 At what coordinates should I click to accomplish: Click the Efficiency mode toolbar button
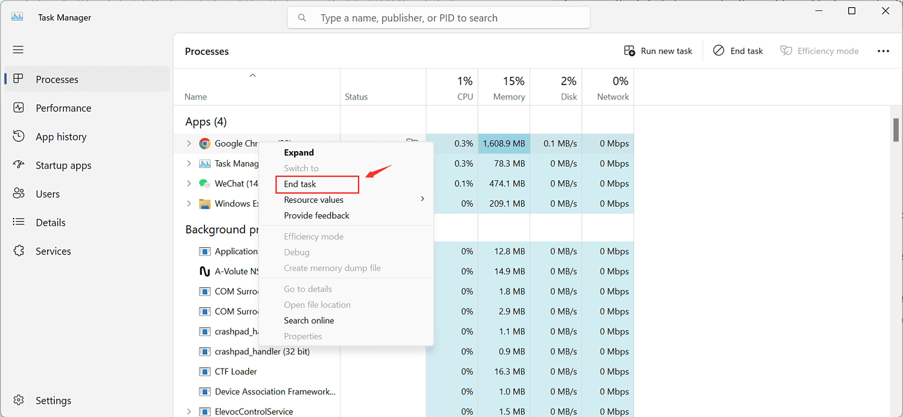(x=819, y=51)
